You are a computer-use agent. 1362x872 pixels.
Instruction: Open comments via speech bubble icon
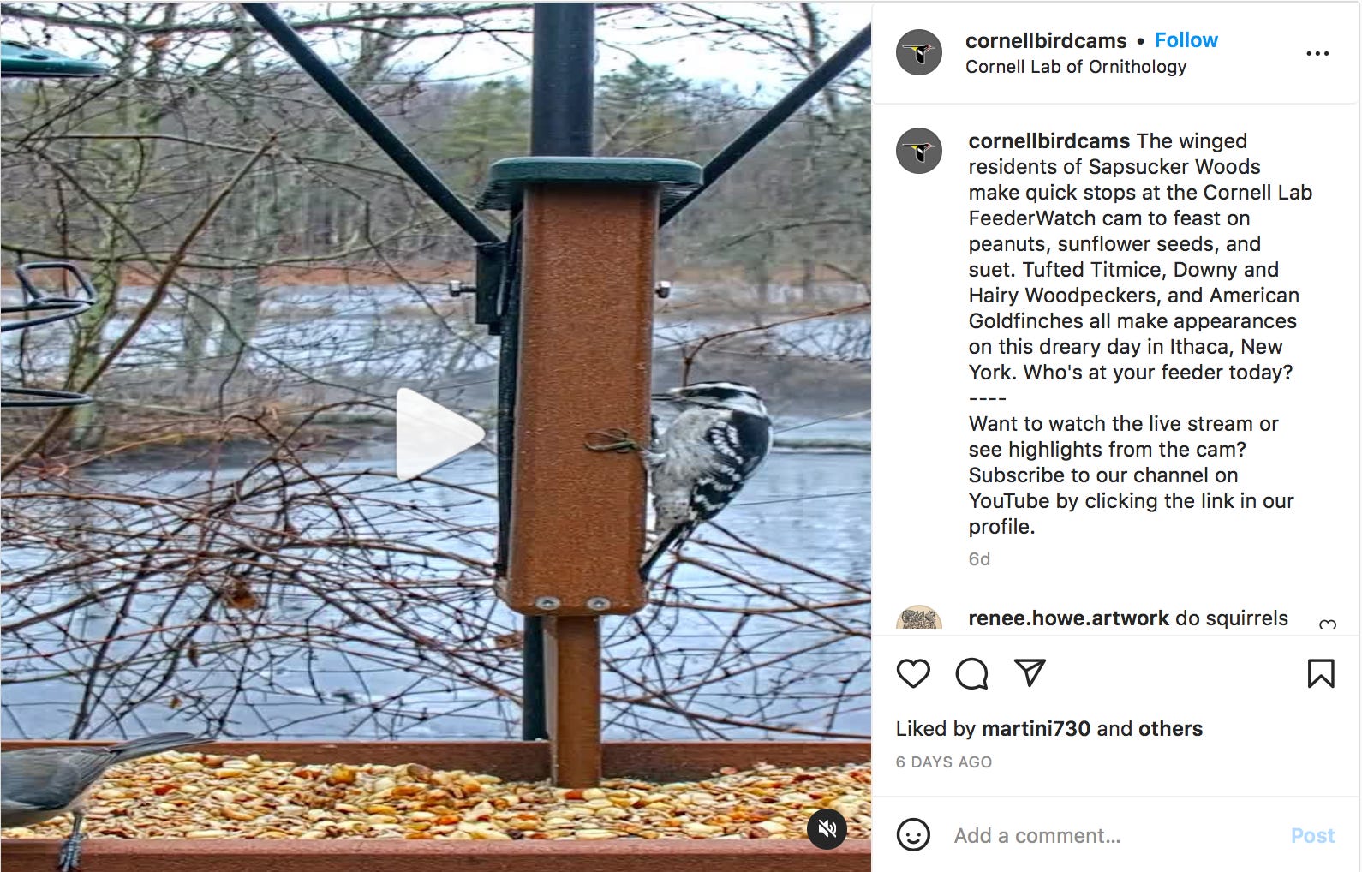pyautogui.click(x=971, y=673)
